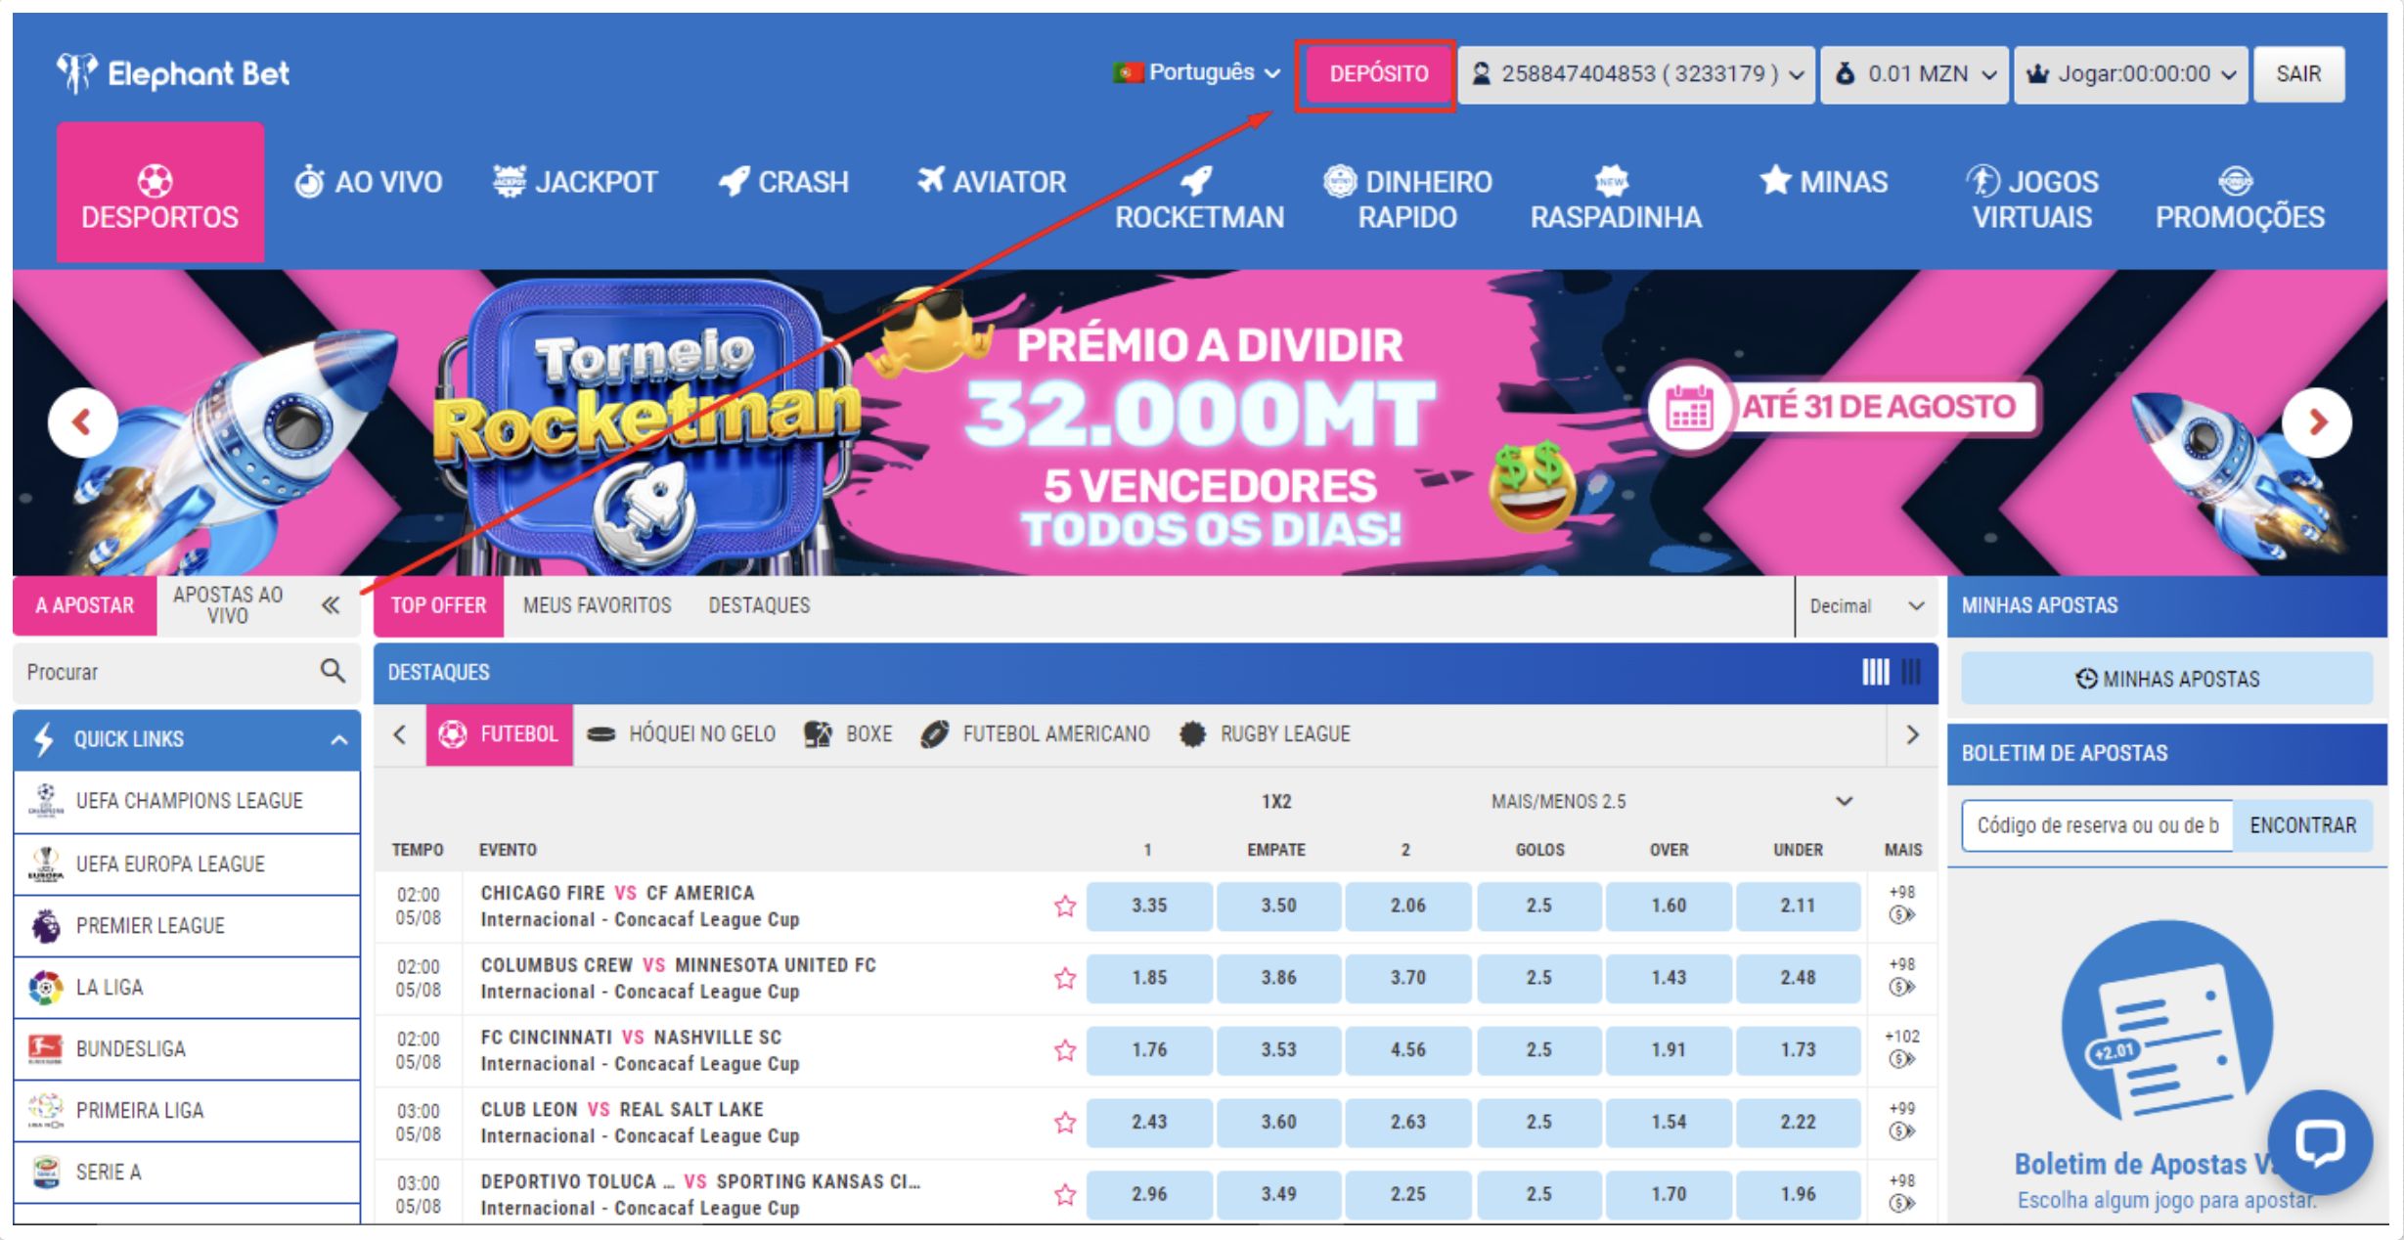Image resolution: width=2404 pixels, height=1240 pixels.
Task: Open the live chat bubble
Action: click(2320, 1141)
